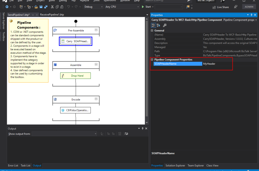The height and width of the screenshot is (171, 259).
Task: Click the Search (Ctrl+Q) box
Action: tap(168, 1)
